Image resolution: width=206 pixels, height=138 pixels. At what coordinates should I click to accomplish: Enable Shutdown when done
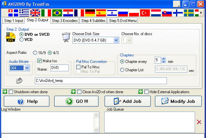click(x=11, y=92)
